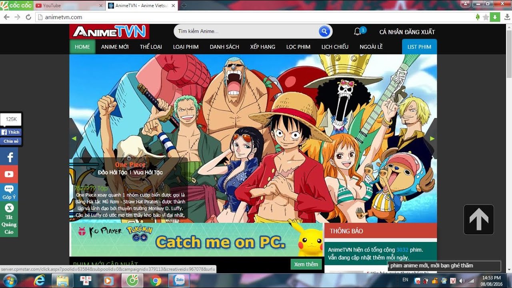Click Tắt Quảng Cáo sidebar button
The image size is (512, 288).
pos(9,219)
